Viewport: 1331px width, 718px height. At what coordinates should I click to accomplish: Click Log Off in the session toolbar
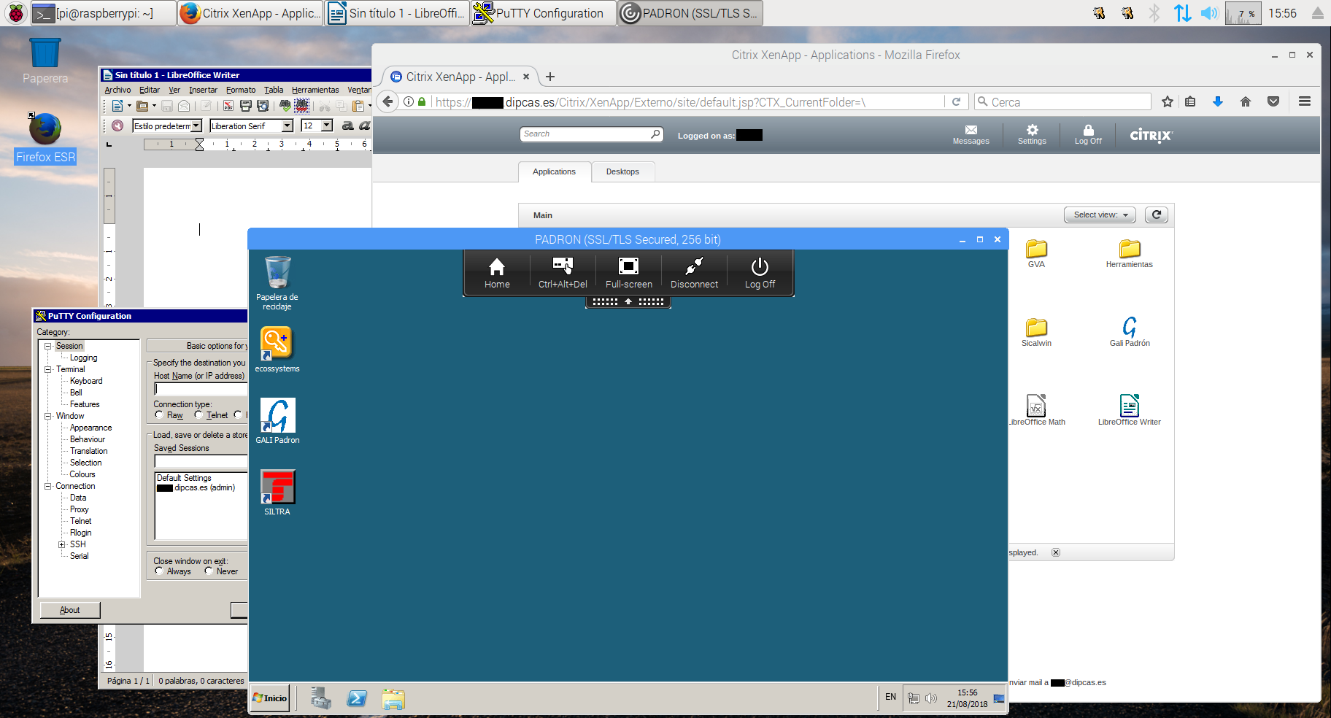click(760, 274)
